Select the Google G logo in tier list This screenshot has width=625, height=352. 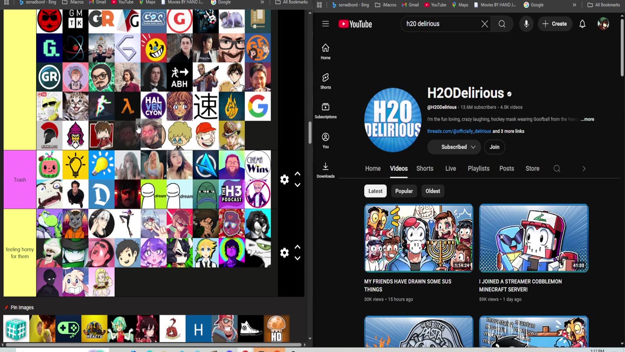[x=258, y=106]
